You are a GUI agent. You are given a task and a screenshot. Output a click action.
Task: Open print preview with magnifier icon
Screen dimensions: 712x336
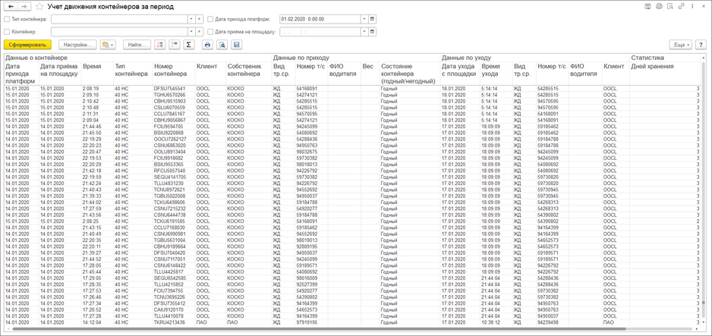click(x=222, y=45)
